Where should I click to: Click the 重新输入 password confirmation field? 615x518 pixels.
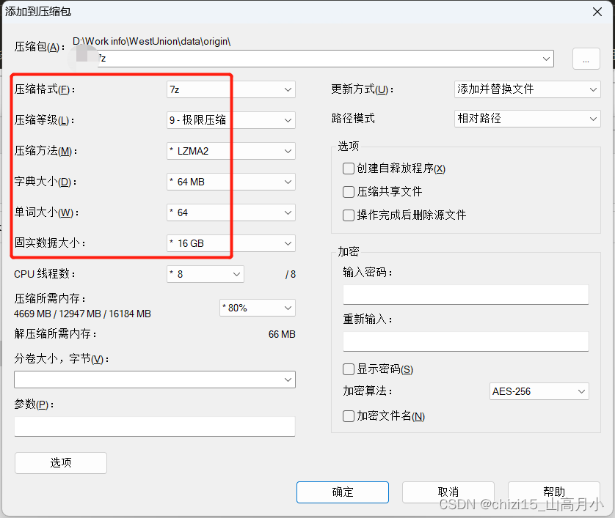[x=466, y=341]
